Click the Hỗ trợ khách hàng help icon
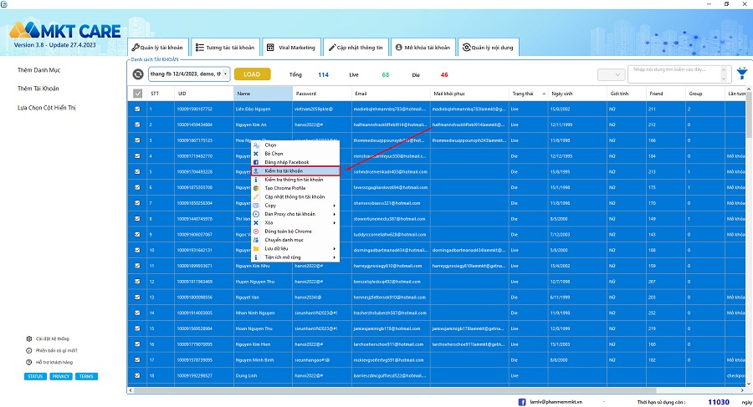753x407 pixels. point(29,362)
